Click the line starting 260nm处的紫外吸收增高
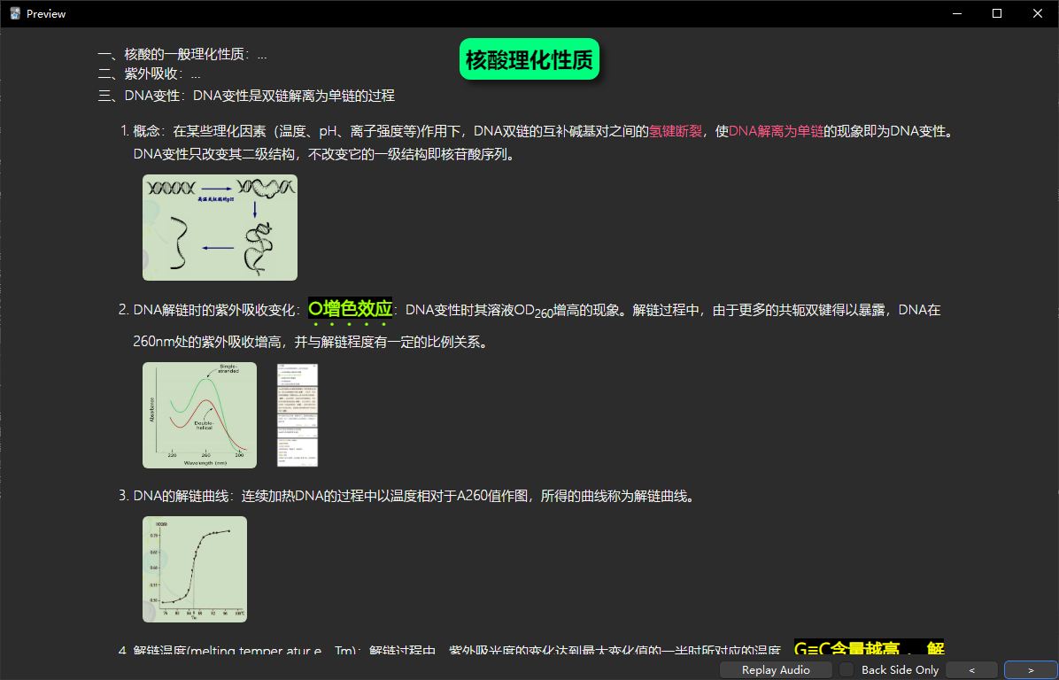This screenshot has width=1059, height=680. (311, 342)
